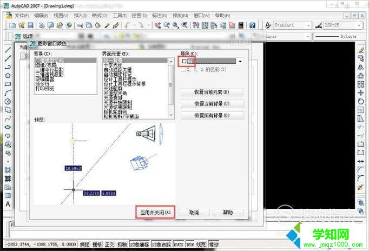
Task: Select the Move tool on the right toolbar
Action: (360, 93)
